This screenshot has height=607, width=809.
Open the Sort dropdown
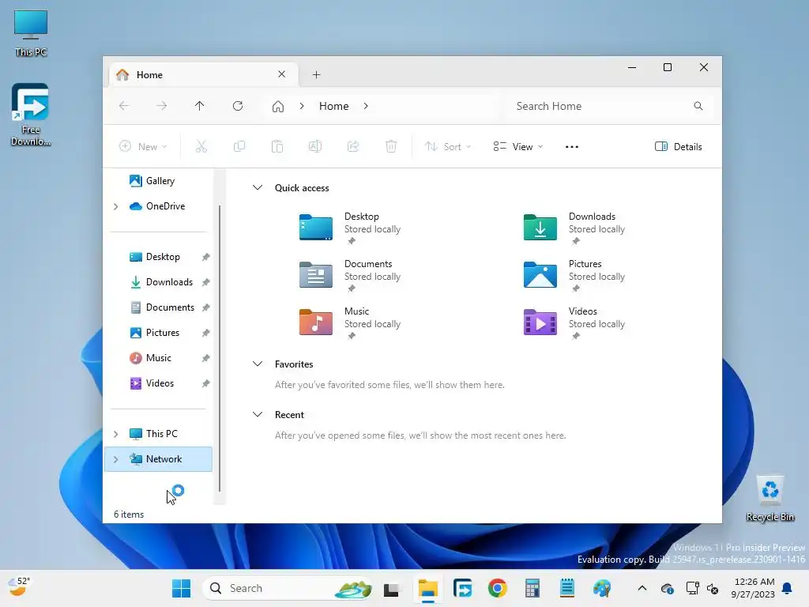click(447, 146)
